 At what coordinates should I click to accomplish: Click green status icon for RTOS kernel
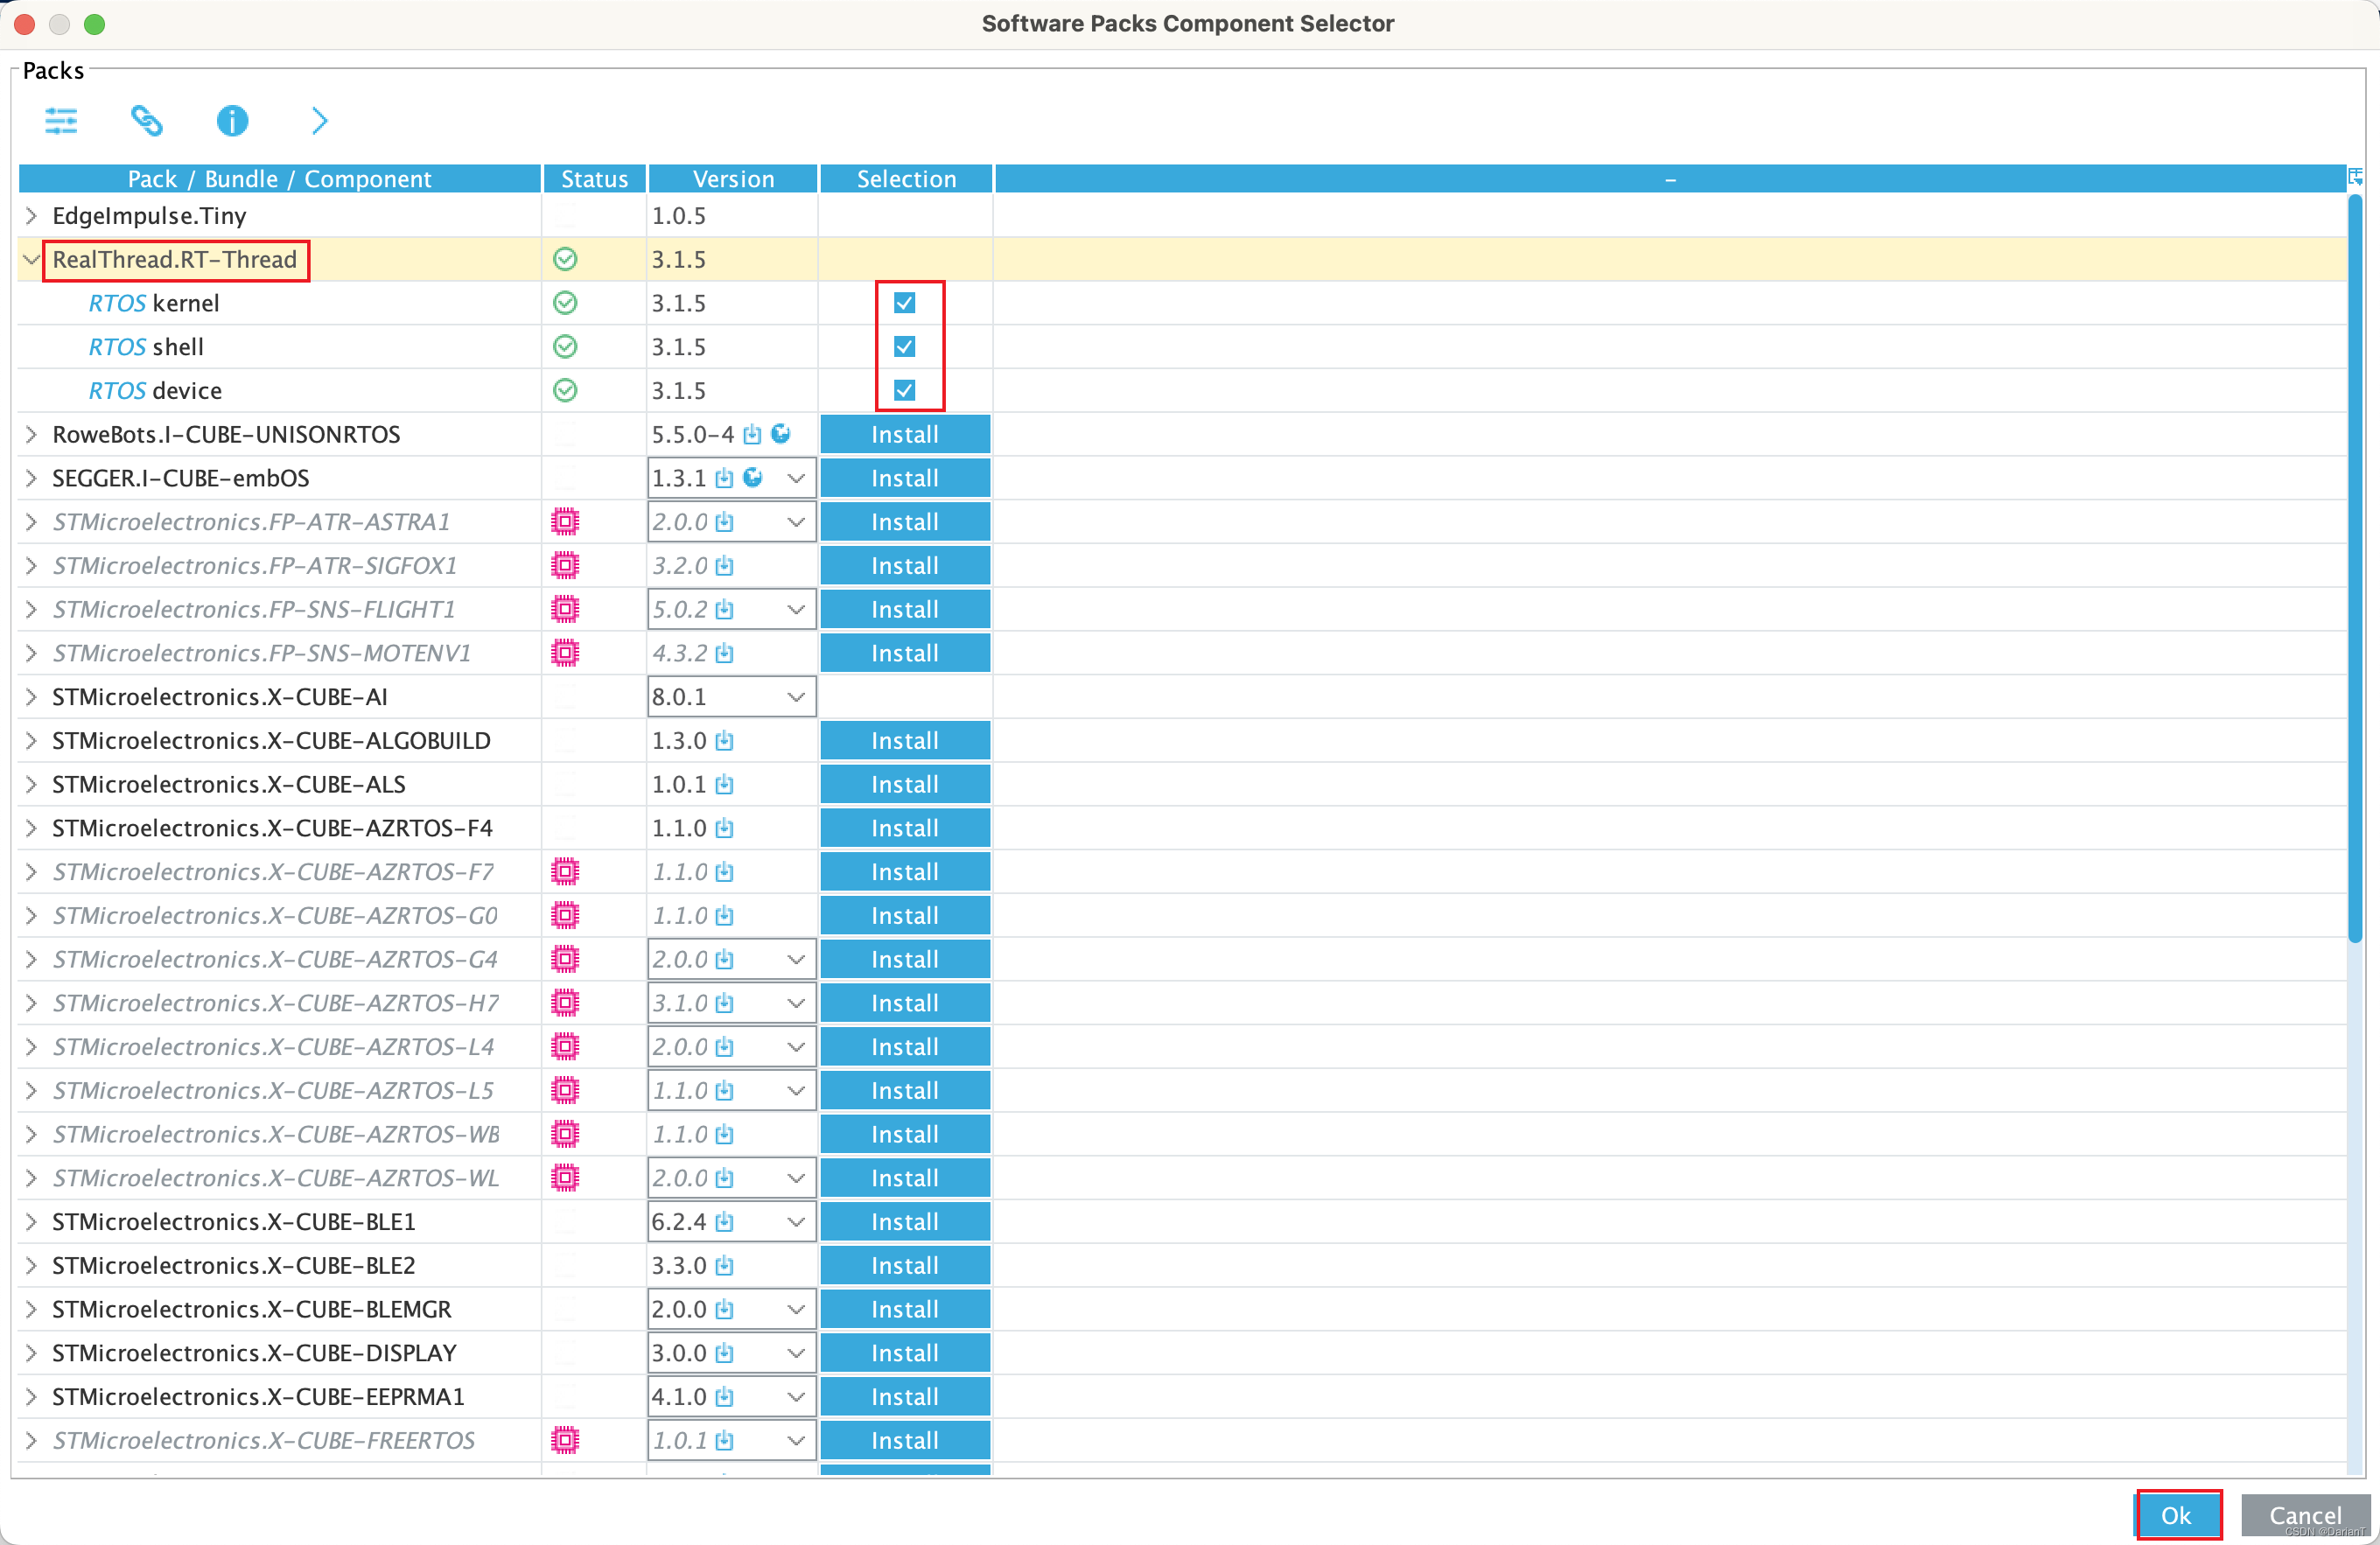[x=565, y=303]
